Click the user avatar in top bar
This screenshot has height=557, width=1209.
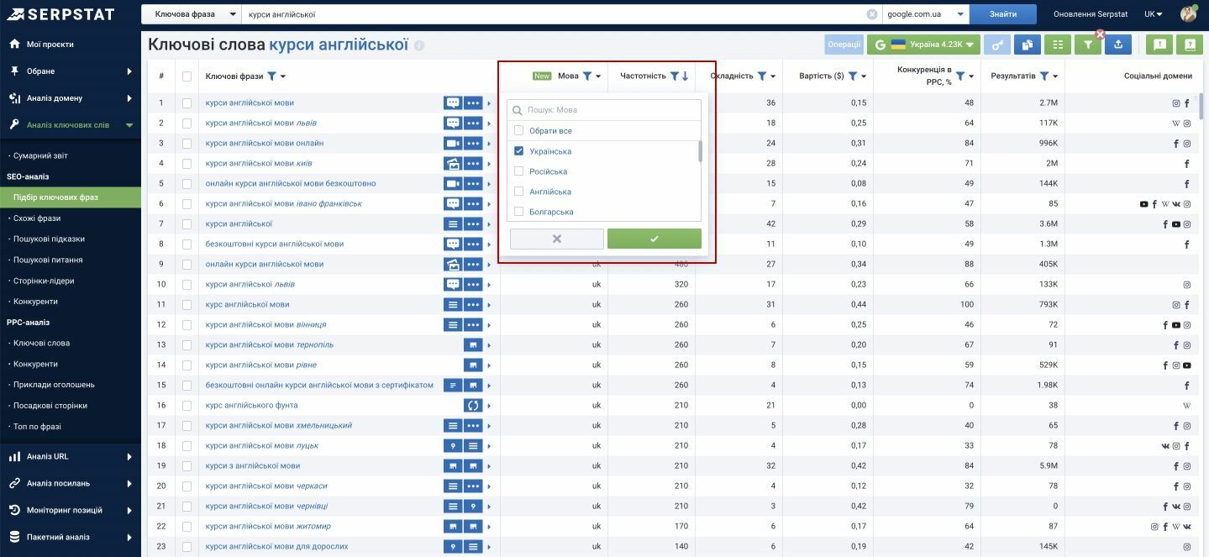[1188, 13]
